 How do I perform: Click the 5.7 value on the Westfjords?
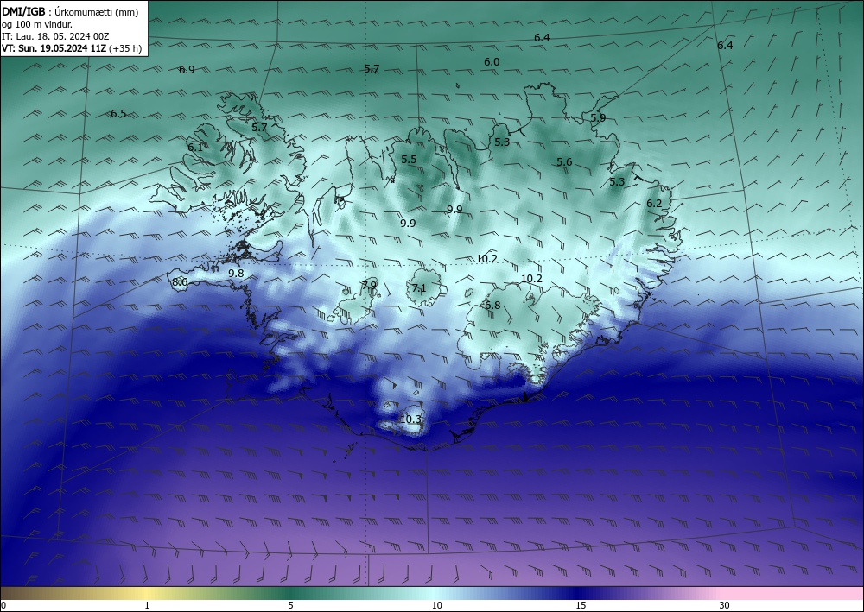[x=259, y=128]
